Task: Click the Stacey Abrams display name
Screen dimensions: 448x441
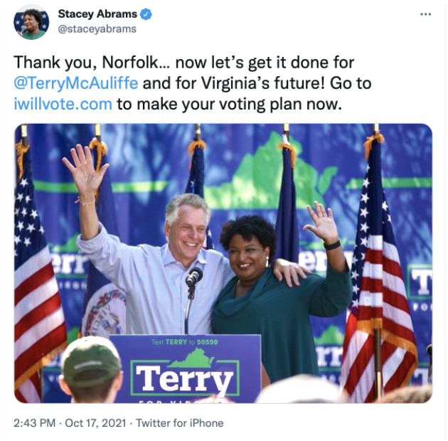Action: tap(97, 14)
